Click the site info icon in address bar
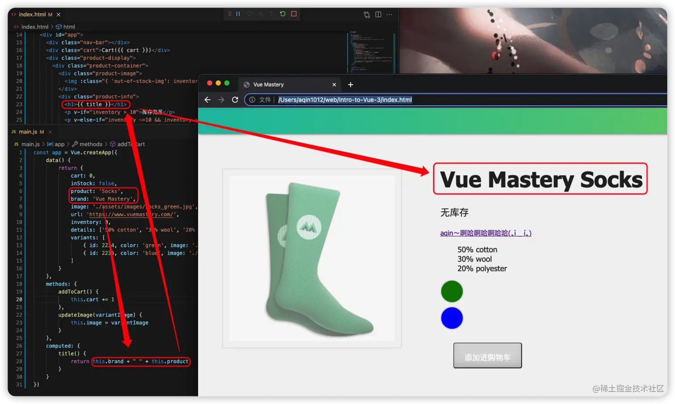The height and width of the screenshot is (404, 675). (252, 100)
